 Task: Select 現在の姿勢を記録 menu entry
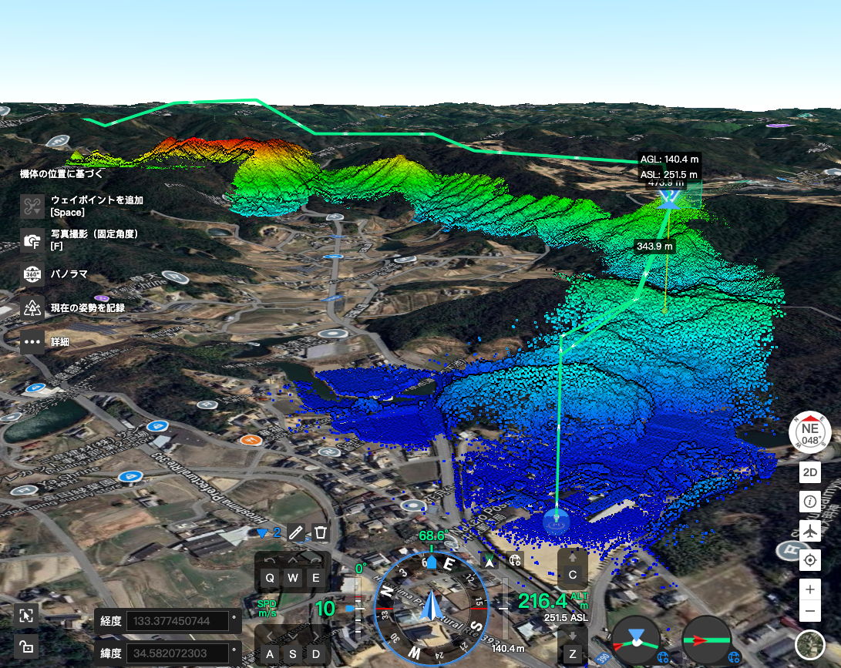click(88, 307)
